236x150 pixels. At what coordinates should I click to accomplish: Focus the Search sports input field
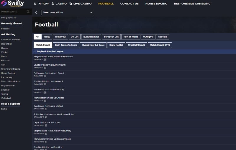pos(13,12)
